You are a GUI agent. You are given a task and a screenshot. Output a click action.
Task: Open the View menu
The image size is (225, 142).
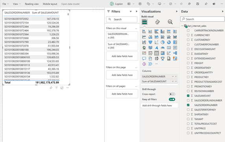pos(17,4)
